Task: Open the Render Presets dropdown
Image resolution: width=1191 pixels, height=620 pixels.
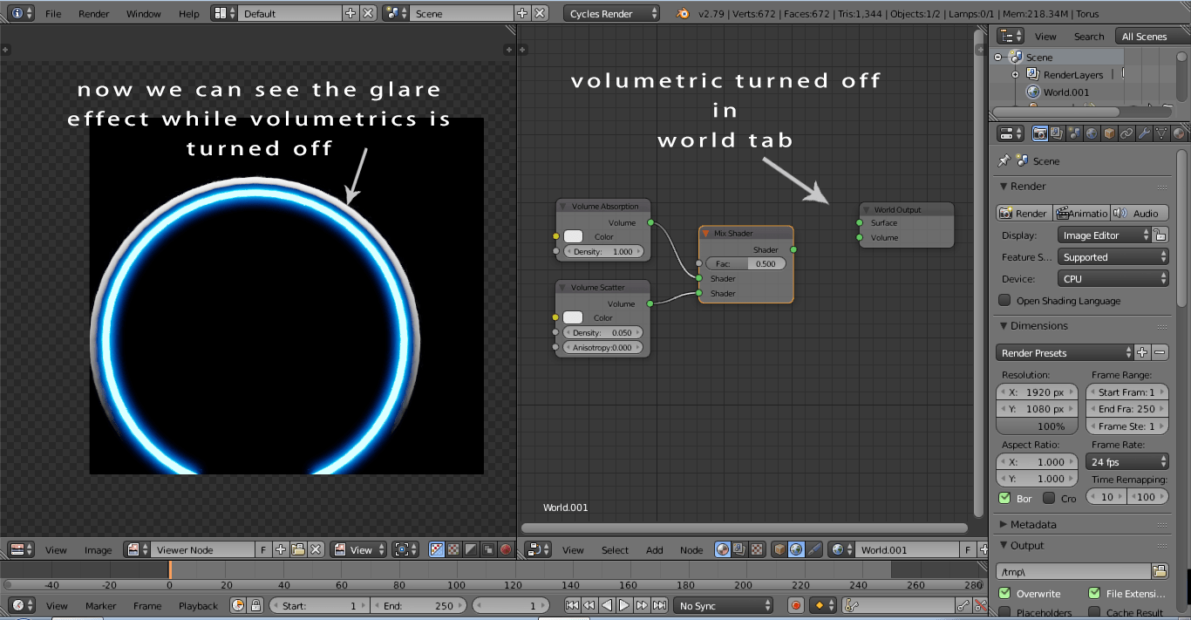Action: click(x=1064, y=352)
